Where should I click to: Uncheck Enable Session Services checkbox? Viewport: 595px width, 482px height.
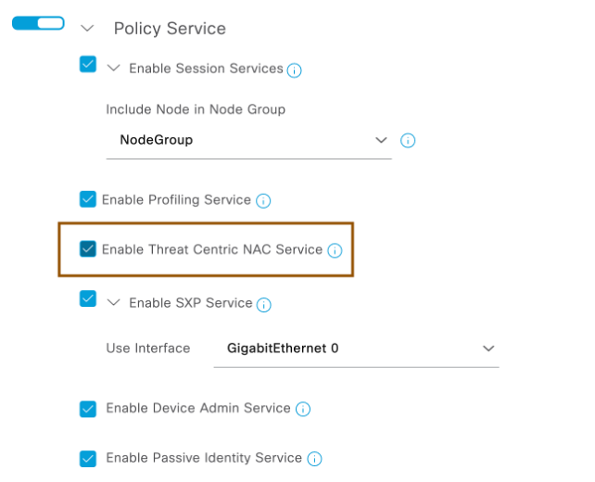[x=88, y=64]
